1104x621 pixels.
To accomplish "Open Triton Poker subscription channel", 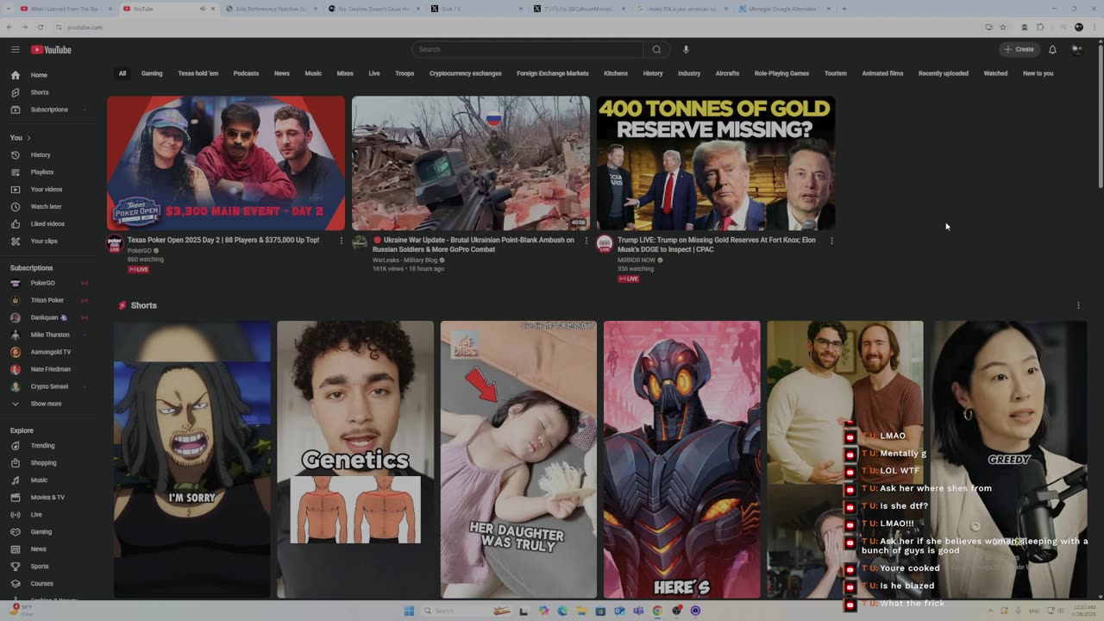I will (47, 300).
